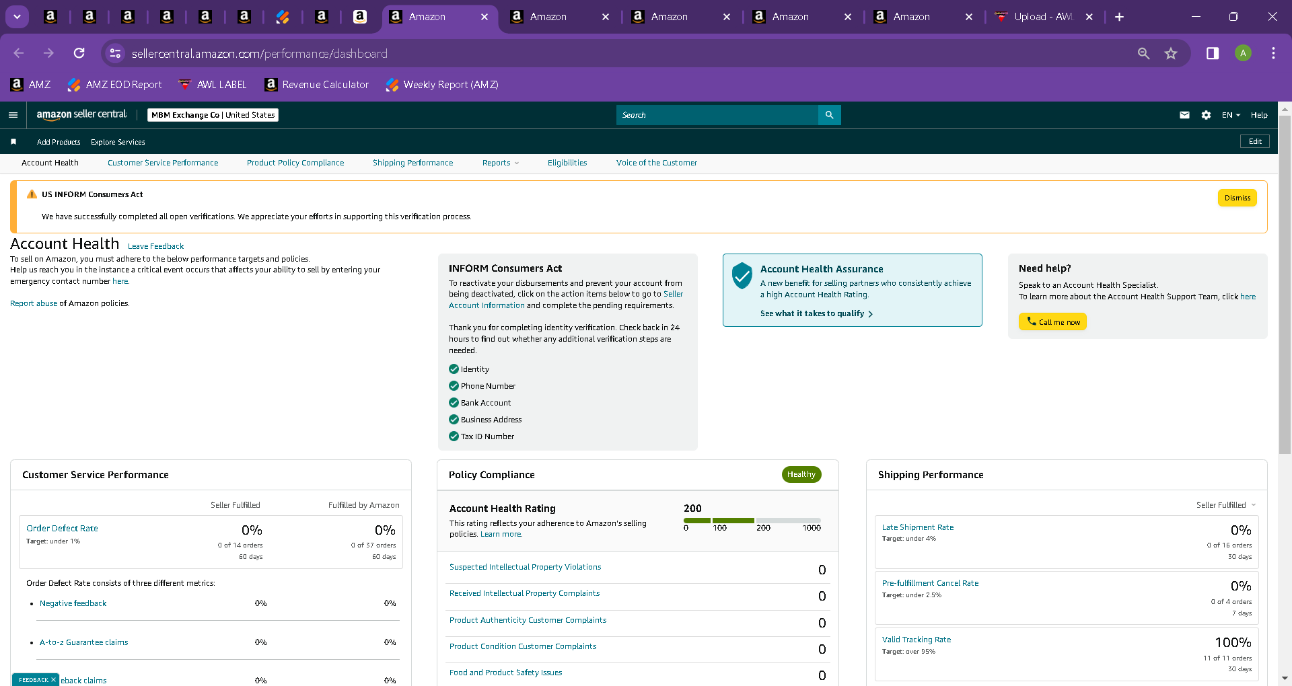Click the Healthy status badge
1292x686 pixels.
[801, 474]
